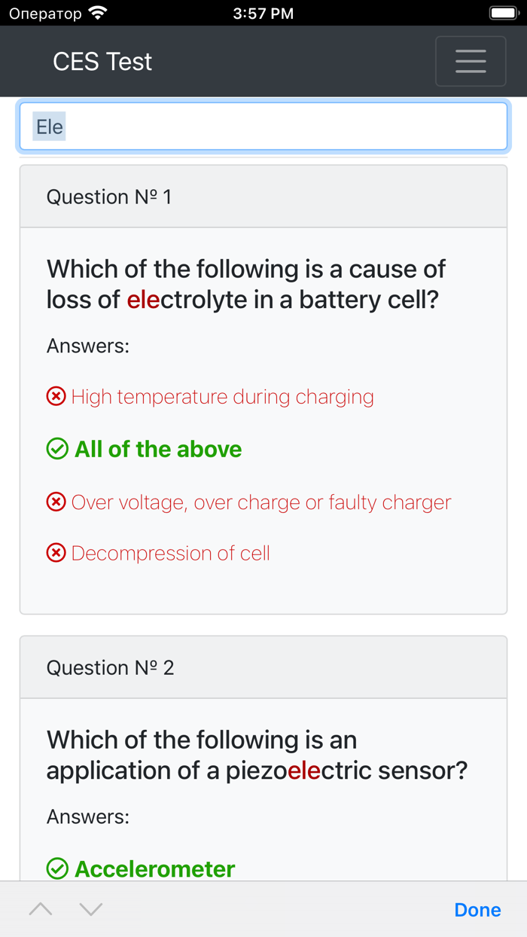The image size is (527, 937).
Task: Click the red X beside "High temperature during charging"
Action: 56,395
